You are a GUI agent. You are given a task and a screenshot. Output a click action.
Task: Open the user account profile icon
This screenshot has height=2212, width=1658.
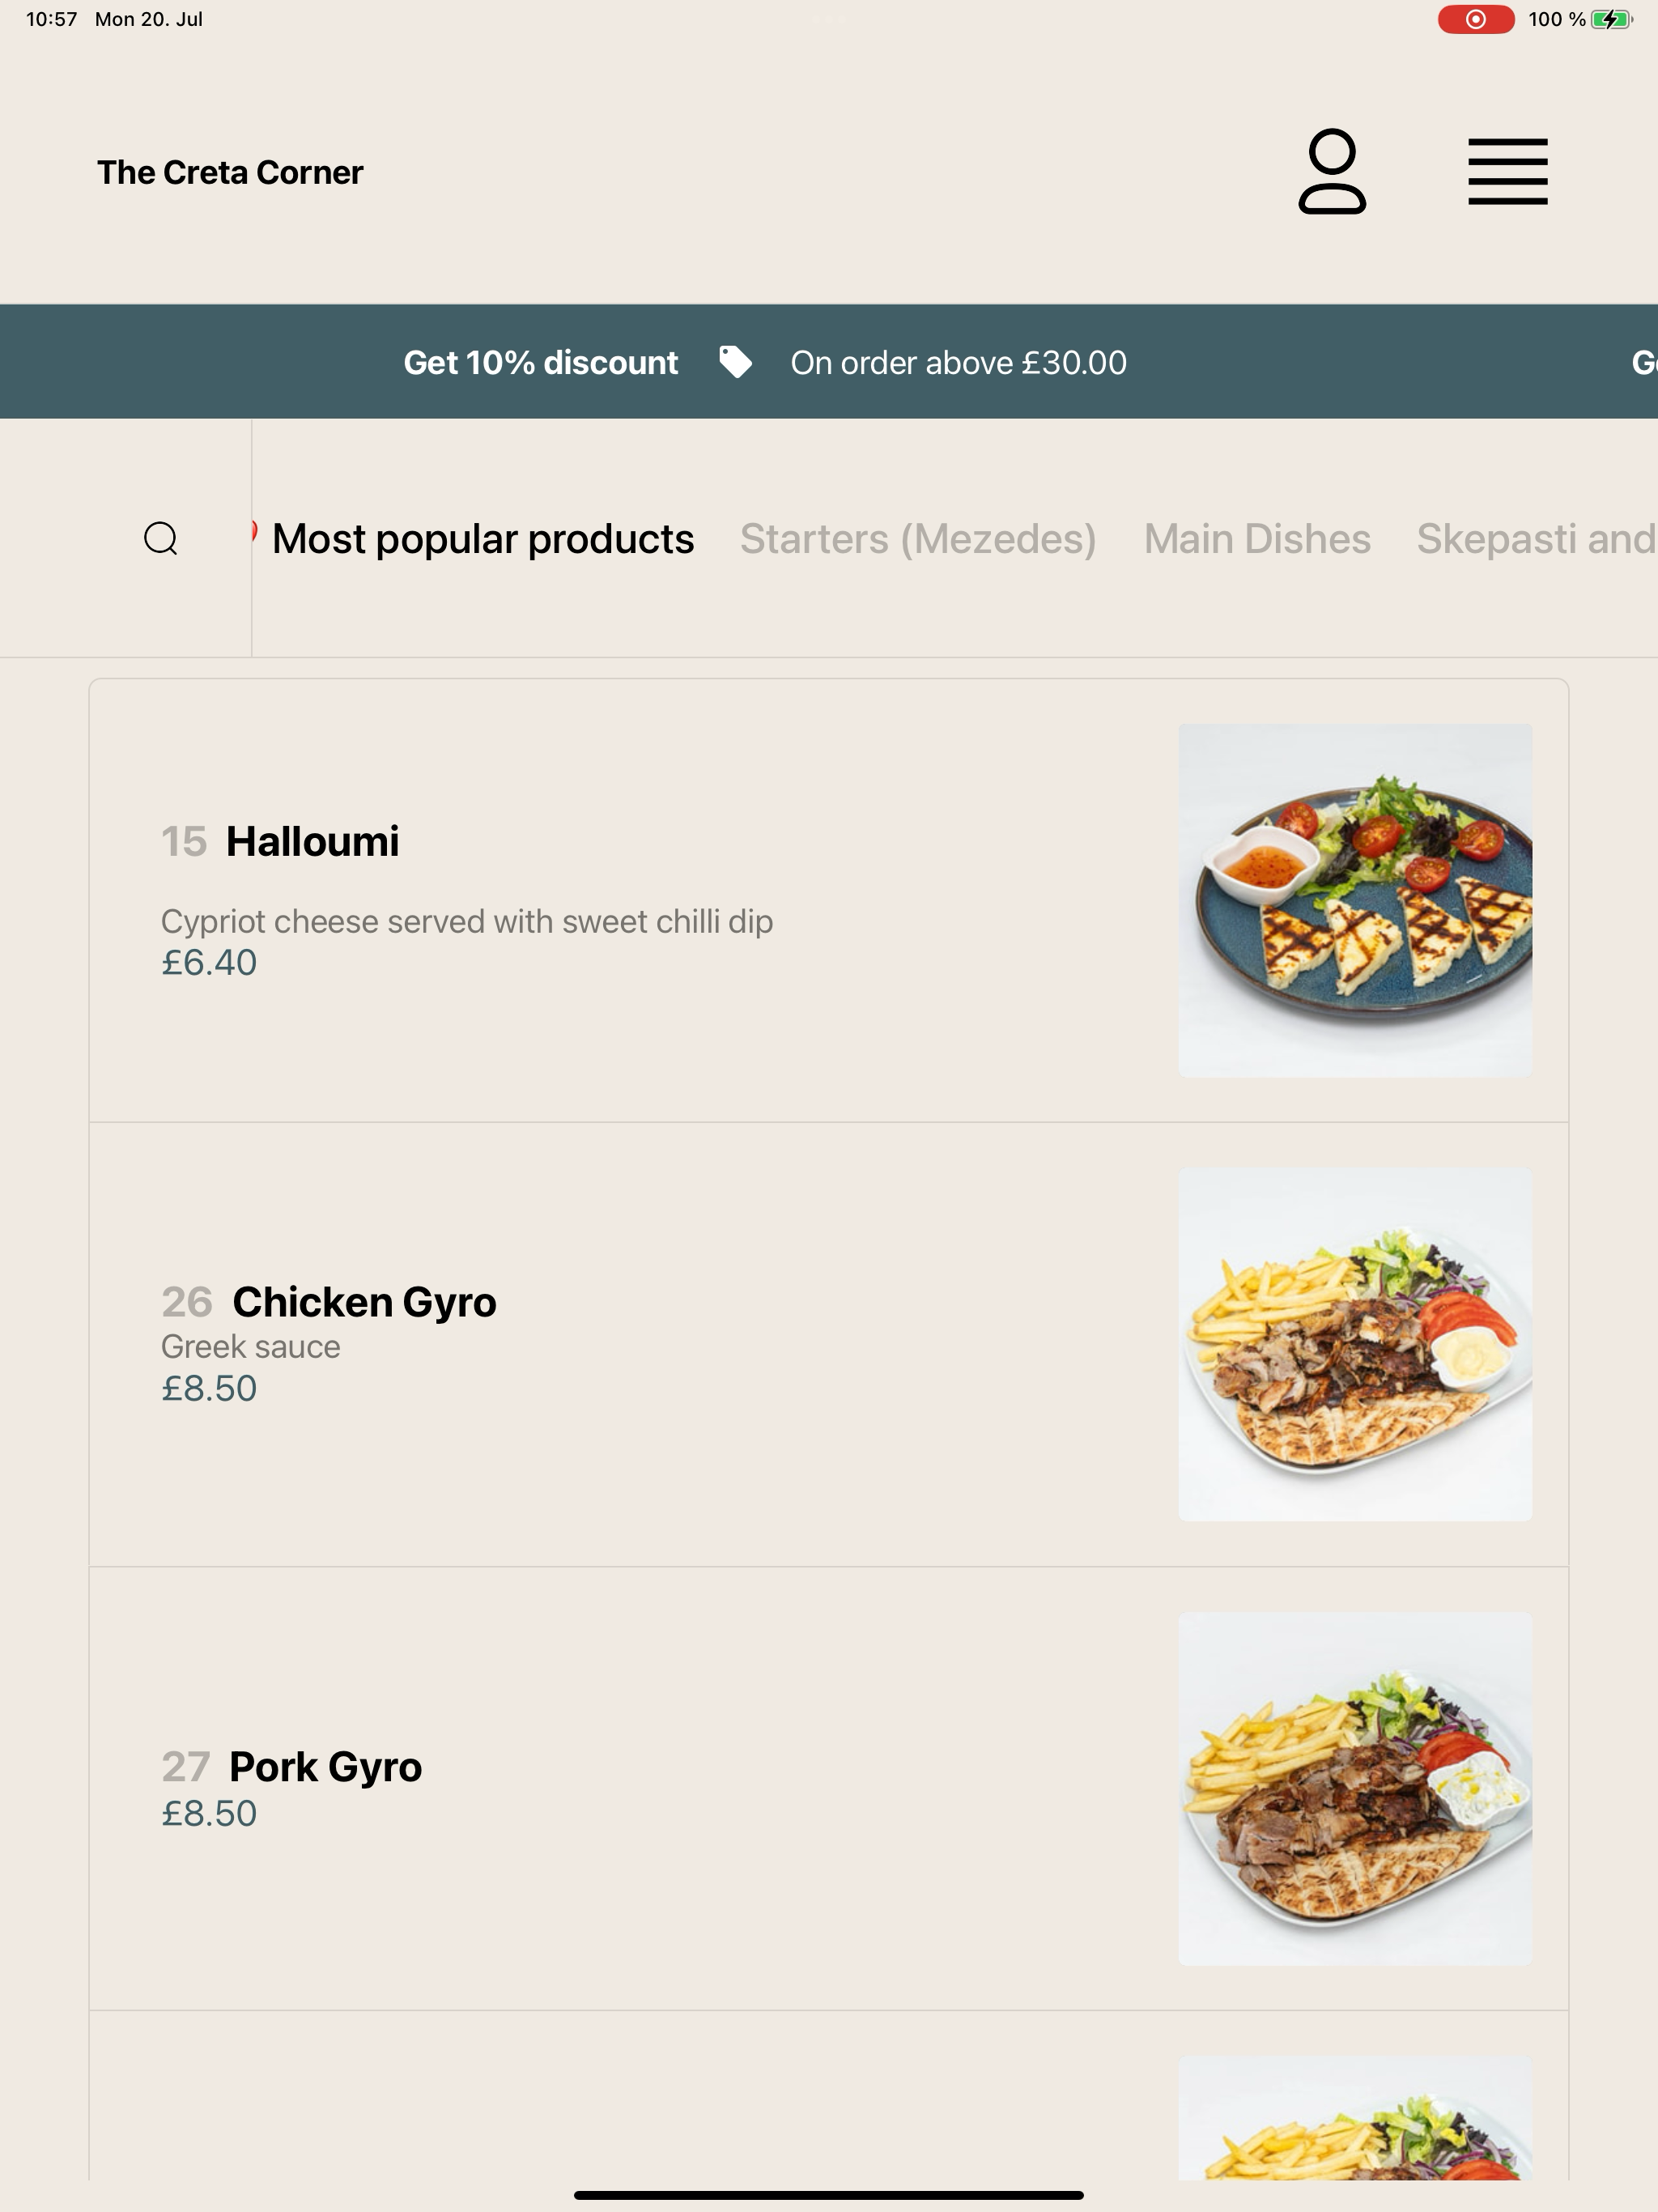click(1332, 171)
